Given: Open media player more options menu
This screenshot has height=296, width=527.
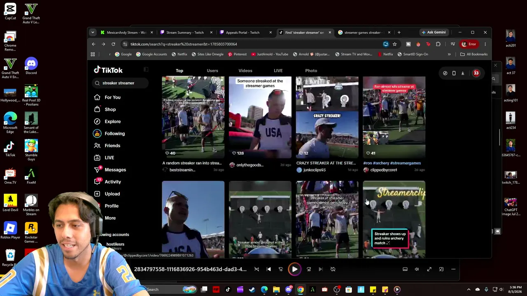Looking at the screenshot, I should (453, 269).
